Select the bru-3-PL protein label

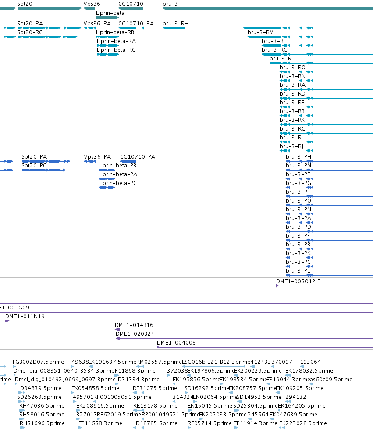298,271
